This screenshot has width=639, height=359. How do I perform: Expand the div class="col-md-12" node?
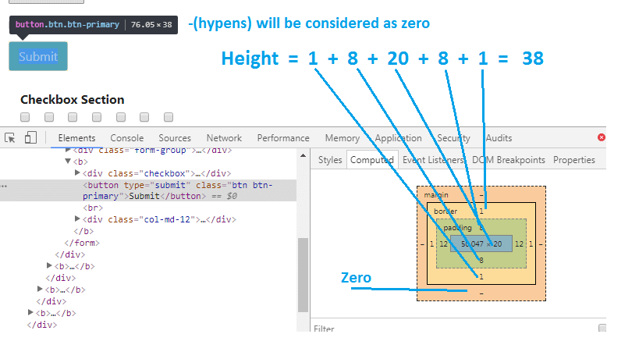(x=77, y=219)
